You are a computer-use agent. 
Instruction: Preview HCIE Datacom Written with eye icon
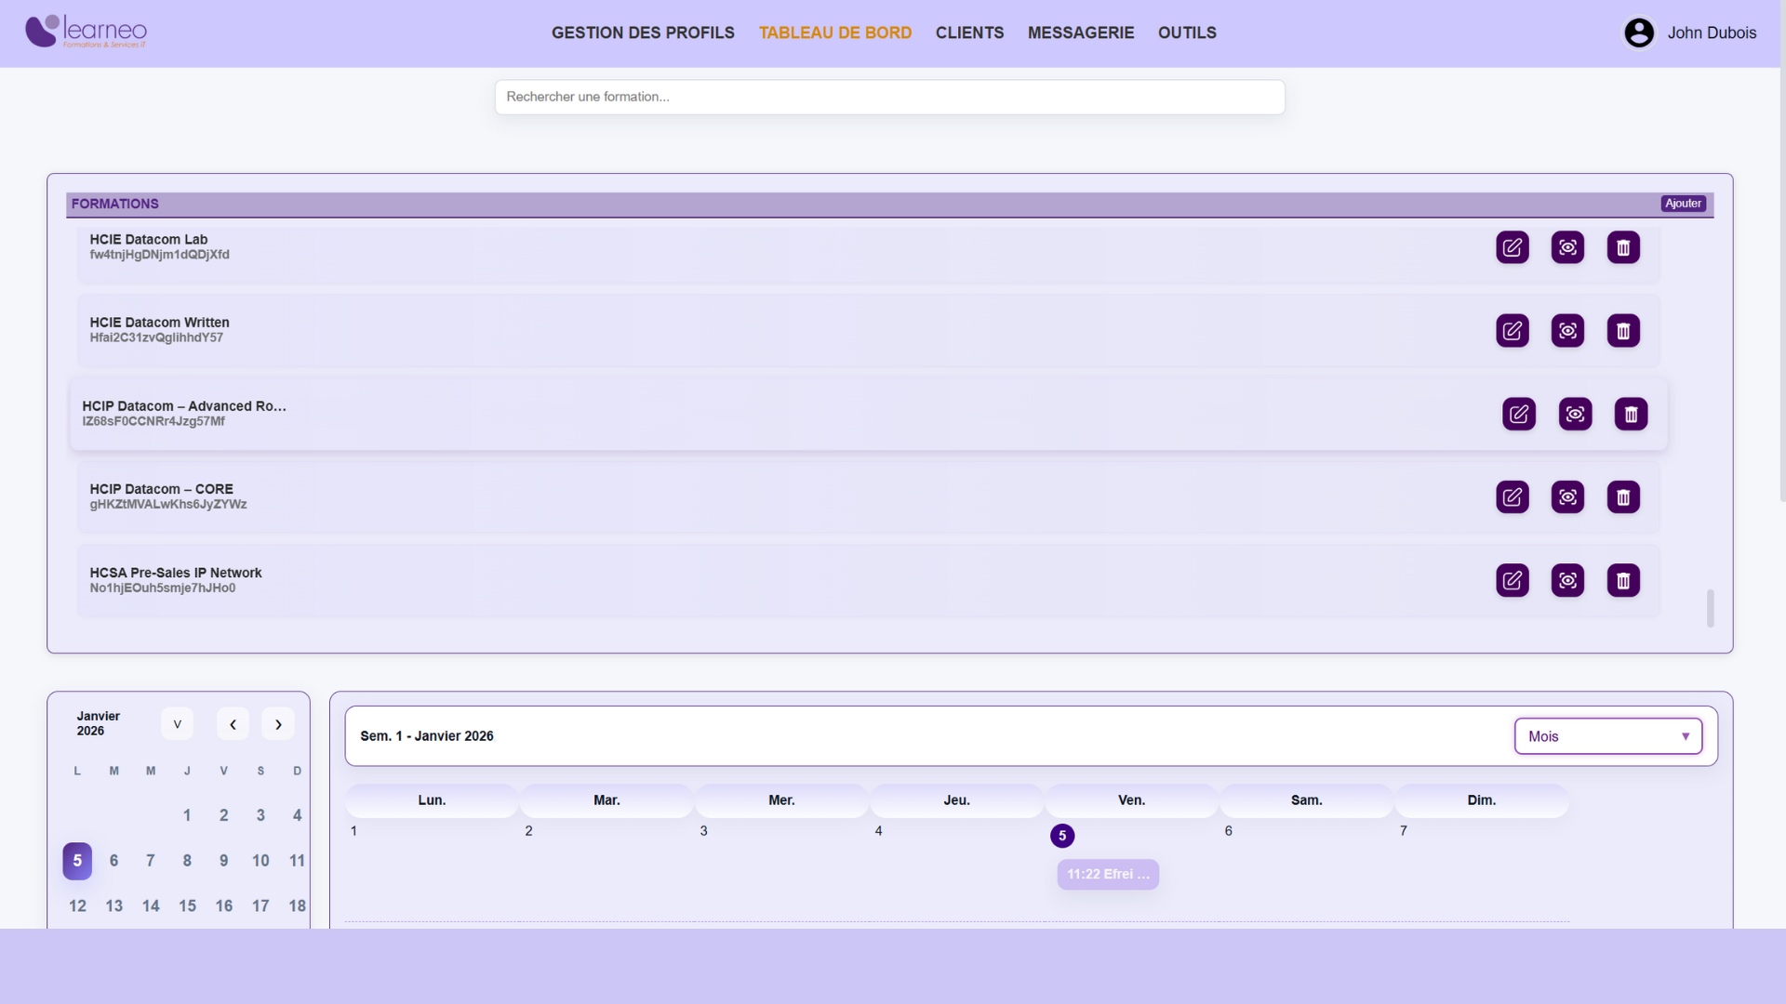[x=1567, y=331]
